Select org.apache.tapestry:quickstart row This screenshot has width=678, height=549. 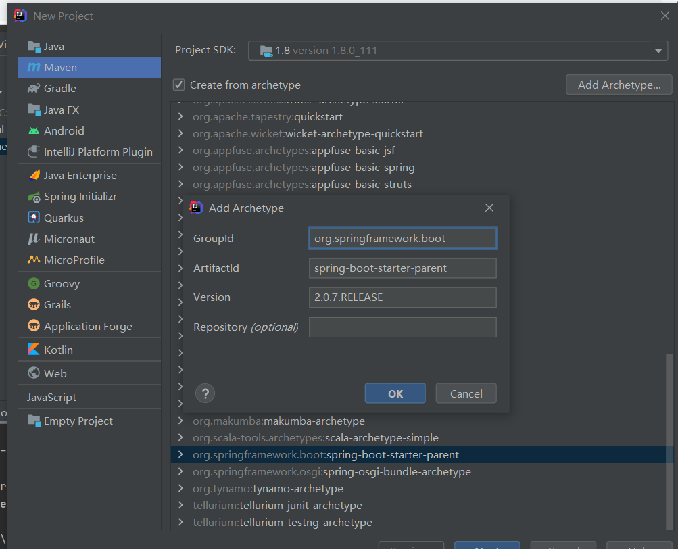coord(422,117)
